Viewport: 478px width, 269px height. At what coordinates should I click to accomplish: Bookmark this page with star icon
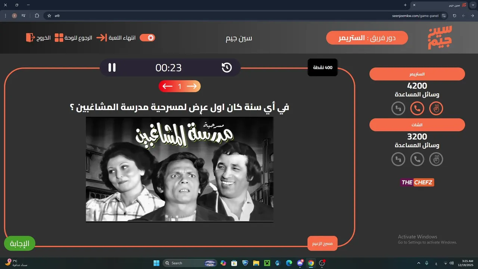point(49,16)
